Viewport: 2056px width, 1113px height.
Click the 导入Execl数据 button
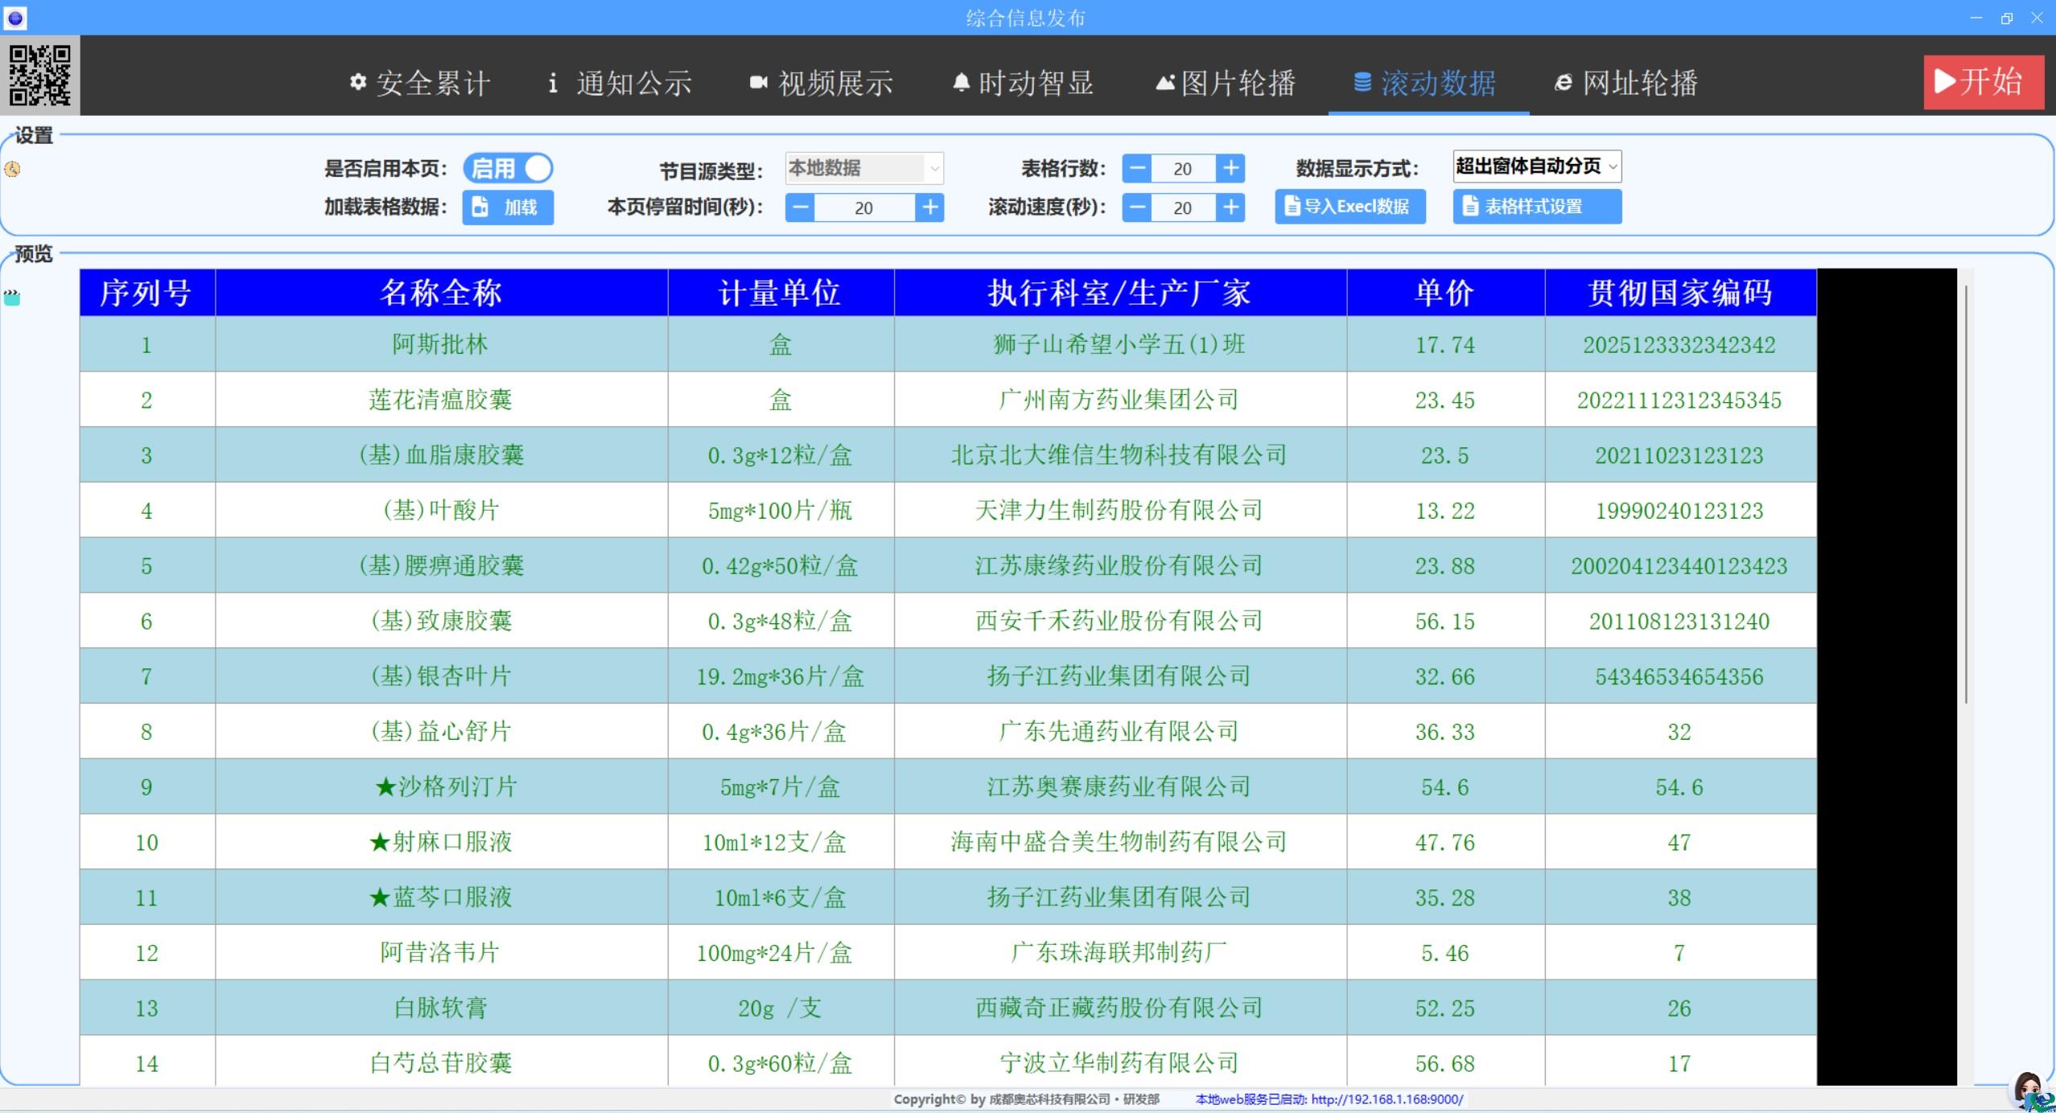click(1349, 207)
